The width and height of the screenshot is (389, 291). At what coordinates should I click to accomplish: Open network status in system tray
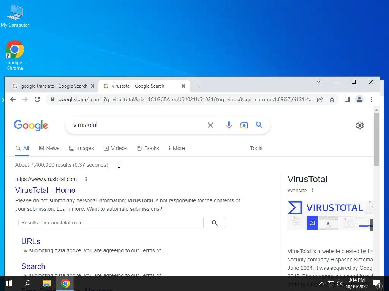331,283
